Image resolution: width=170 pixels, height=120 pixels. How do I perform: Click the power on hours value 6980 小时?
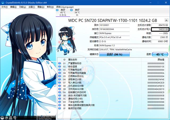[x=160, y=41]
